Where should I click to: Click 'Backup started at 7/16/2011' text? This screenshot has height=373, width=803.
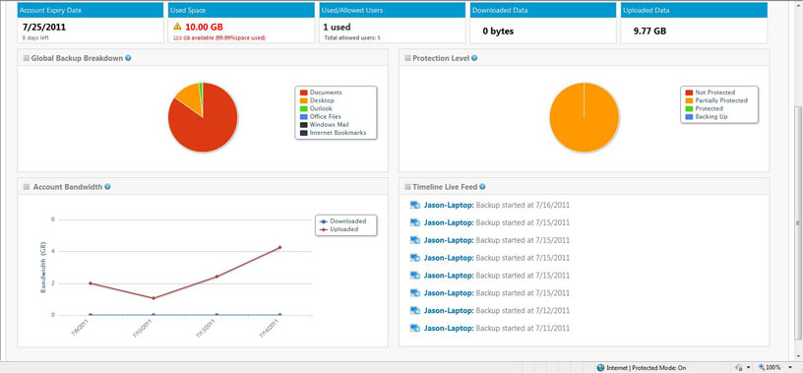pos(523,205)
